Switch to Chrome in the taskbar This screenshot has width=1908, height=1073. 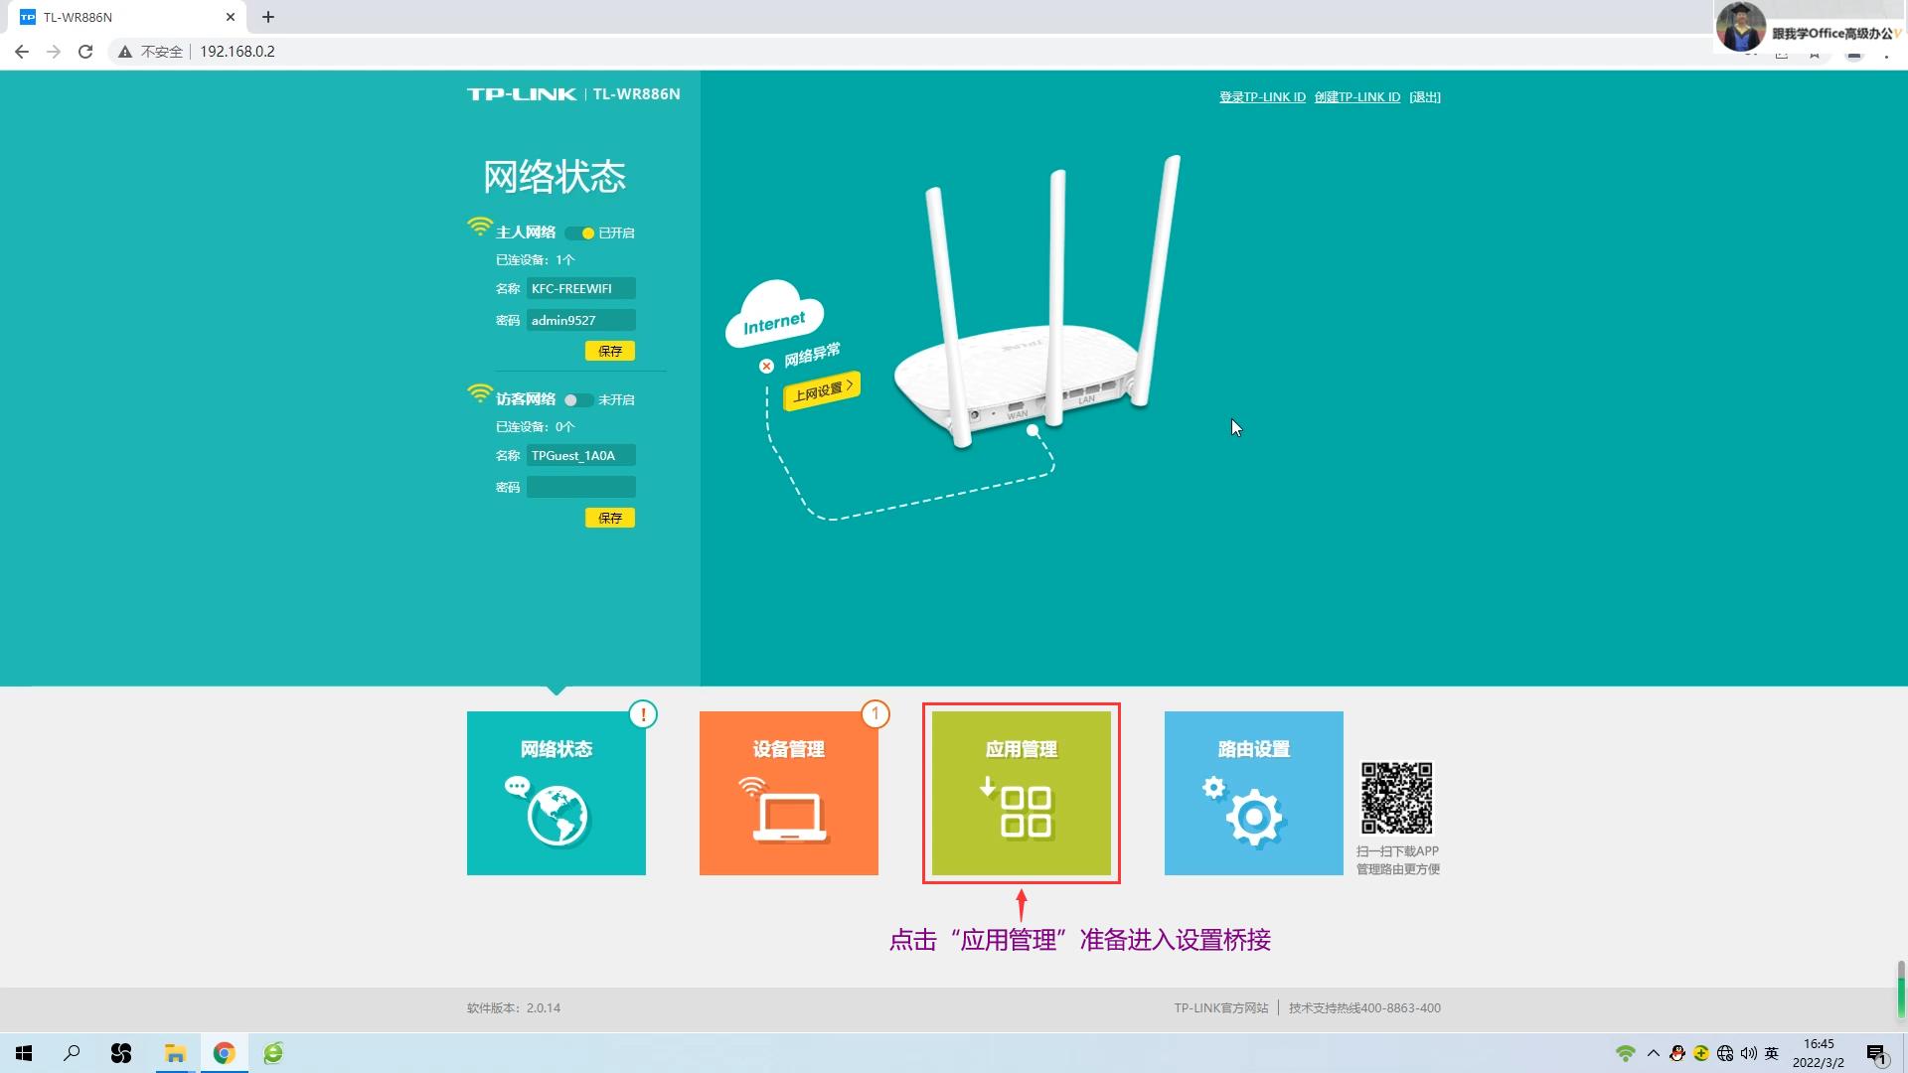[224, 1053]
